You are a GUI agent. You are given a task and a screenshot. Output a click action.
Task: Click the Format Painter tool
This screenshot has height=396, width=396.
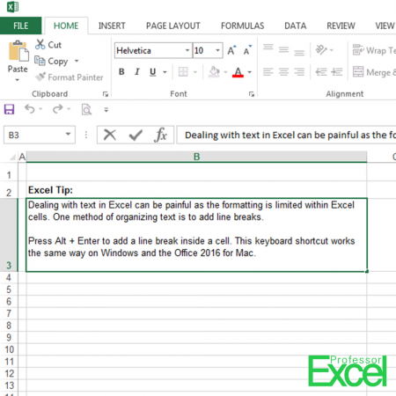pos(70,77)
